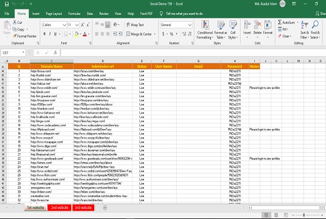Toggle italic formatting
This screenshot has height=219, width=326.
pos(50,34)
